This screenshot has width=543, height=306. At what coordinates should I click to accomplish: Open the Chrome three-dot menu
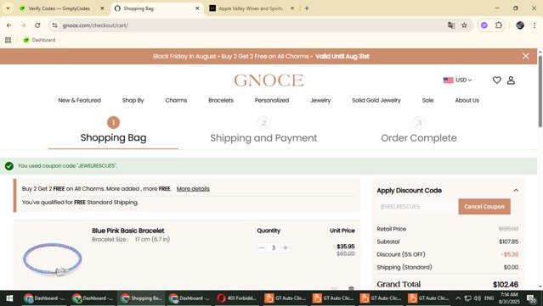point(535,25)
